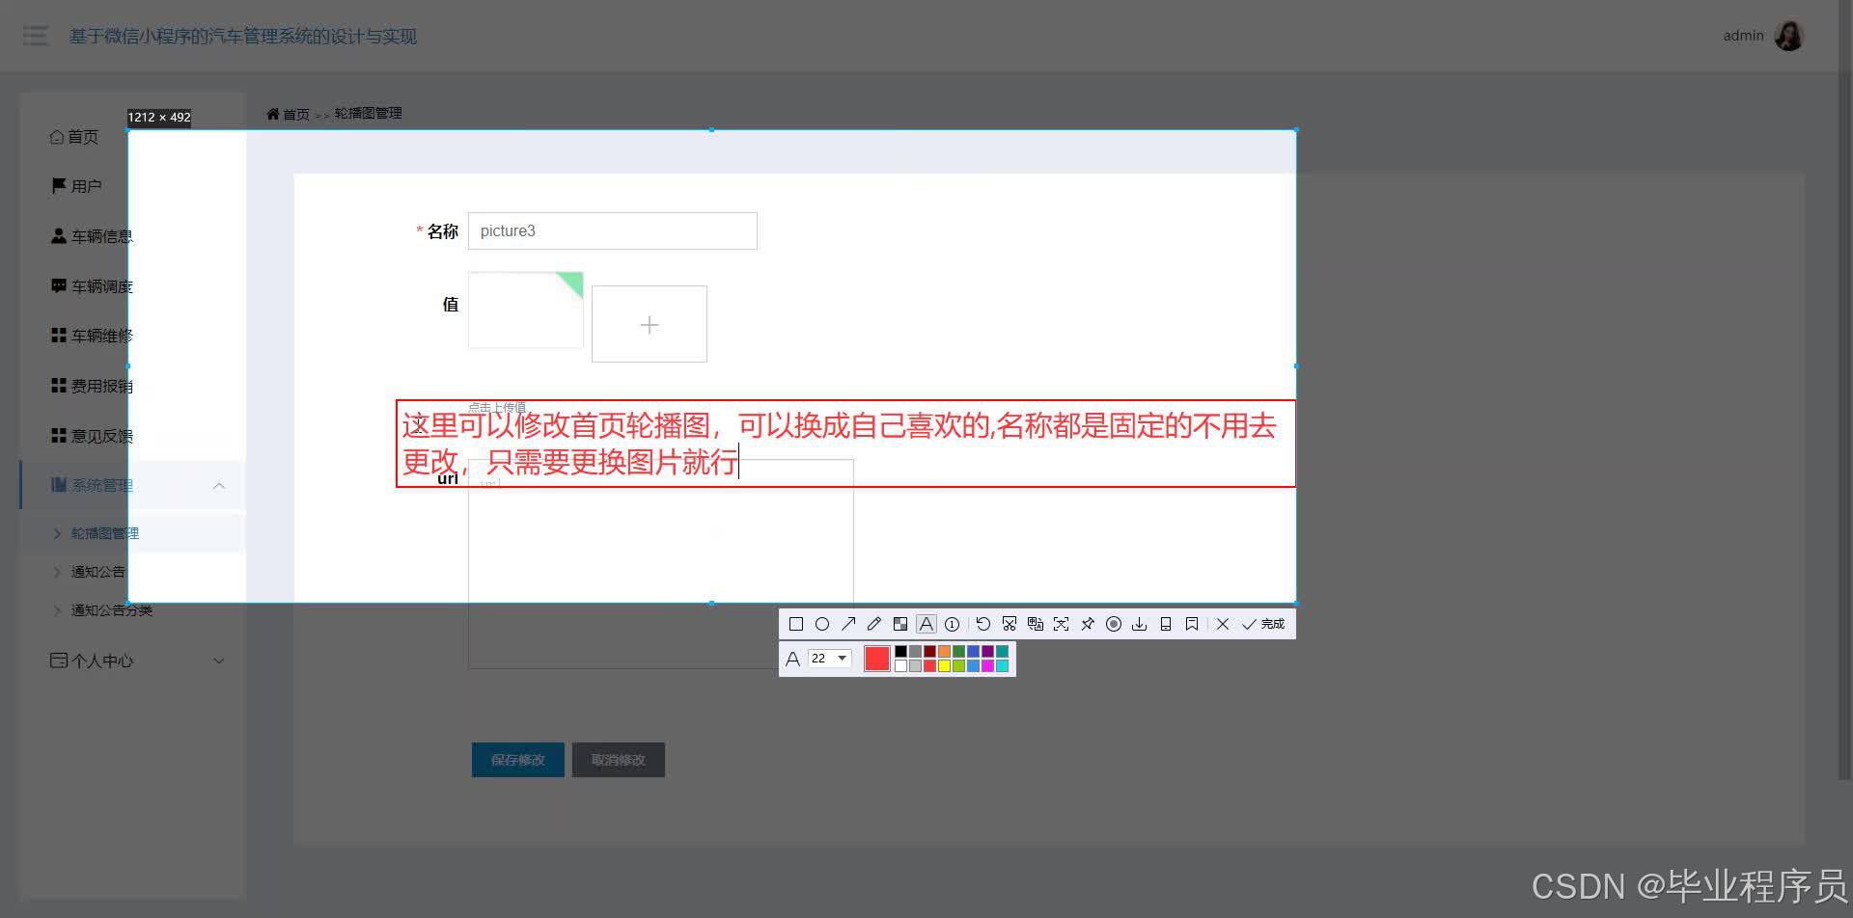
Task: Click the admin username text
Action: click(1743, 36)
